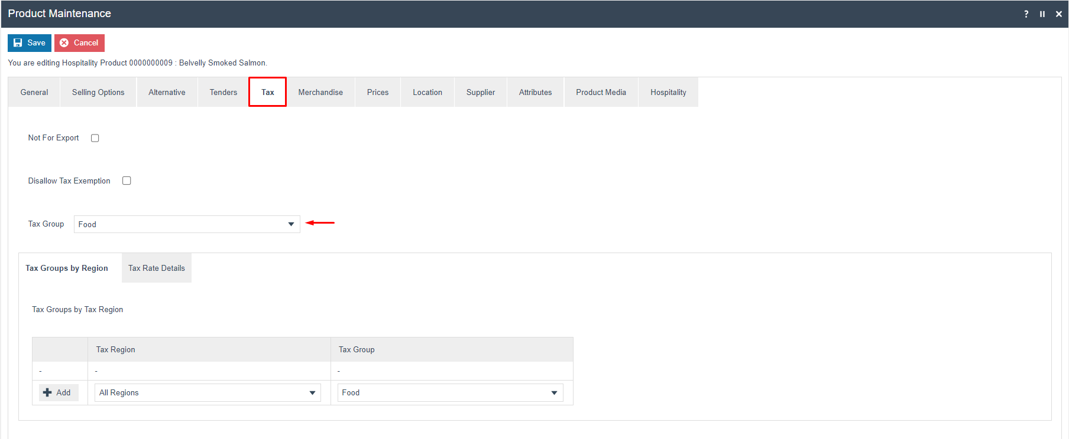This screenshot has height=439, width=1069.
Task: Go to the Supplier tab
Action: [x=481, y=92]
